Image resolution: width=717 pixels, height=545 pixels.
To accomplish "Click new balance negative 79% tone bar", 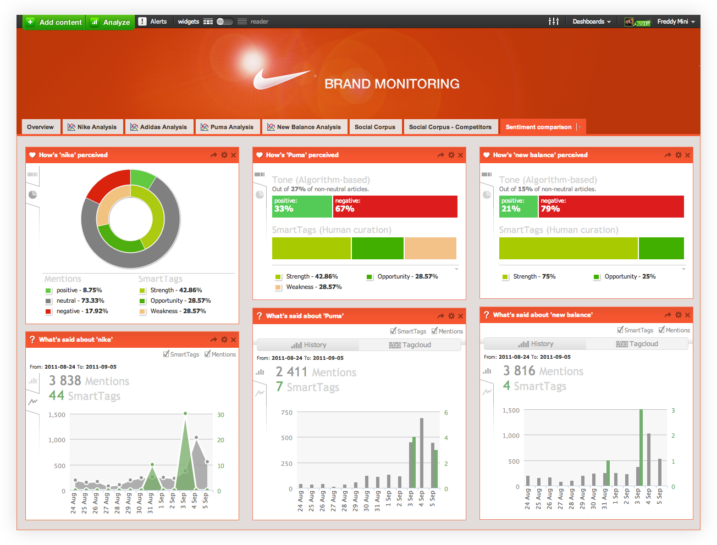I will [x=611, y=207].
